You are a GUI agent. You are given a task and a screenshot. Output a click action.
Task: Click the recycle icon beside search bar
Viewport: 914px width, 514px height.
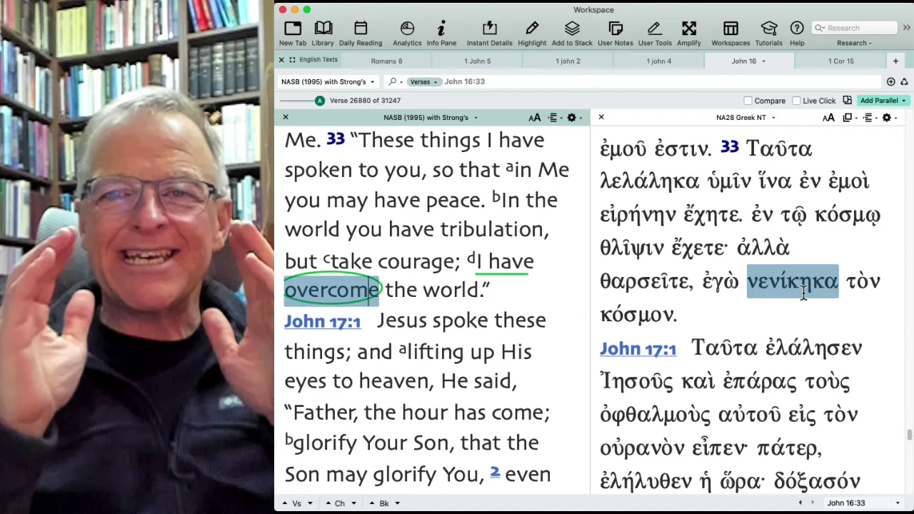coord(904,82)
